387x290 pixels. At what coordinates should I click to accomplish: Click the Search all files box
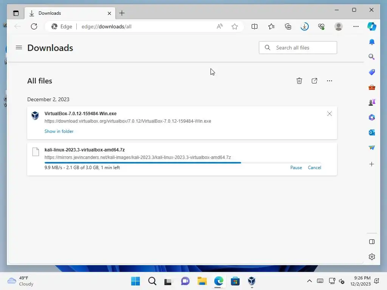pos(298,48)
